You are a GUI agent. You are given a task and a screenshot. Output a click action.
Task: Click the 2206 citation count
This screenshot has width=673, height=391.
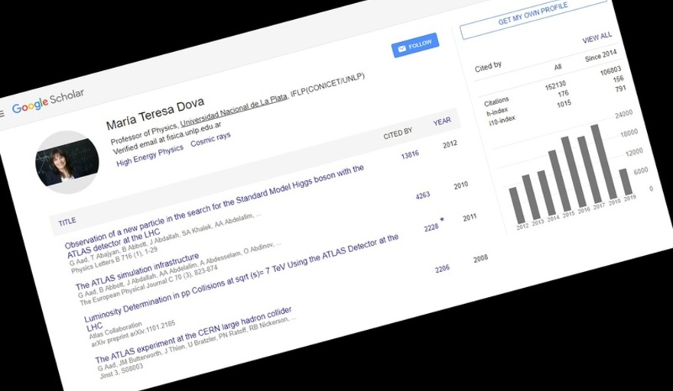[x=442, y=270]
